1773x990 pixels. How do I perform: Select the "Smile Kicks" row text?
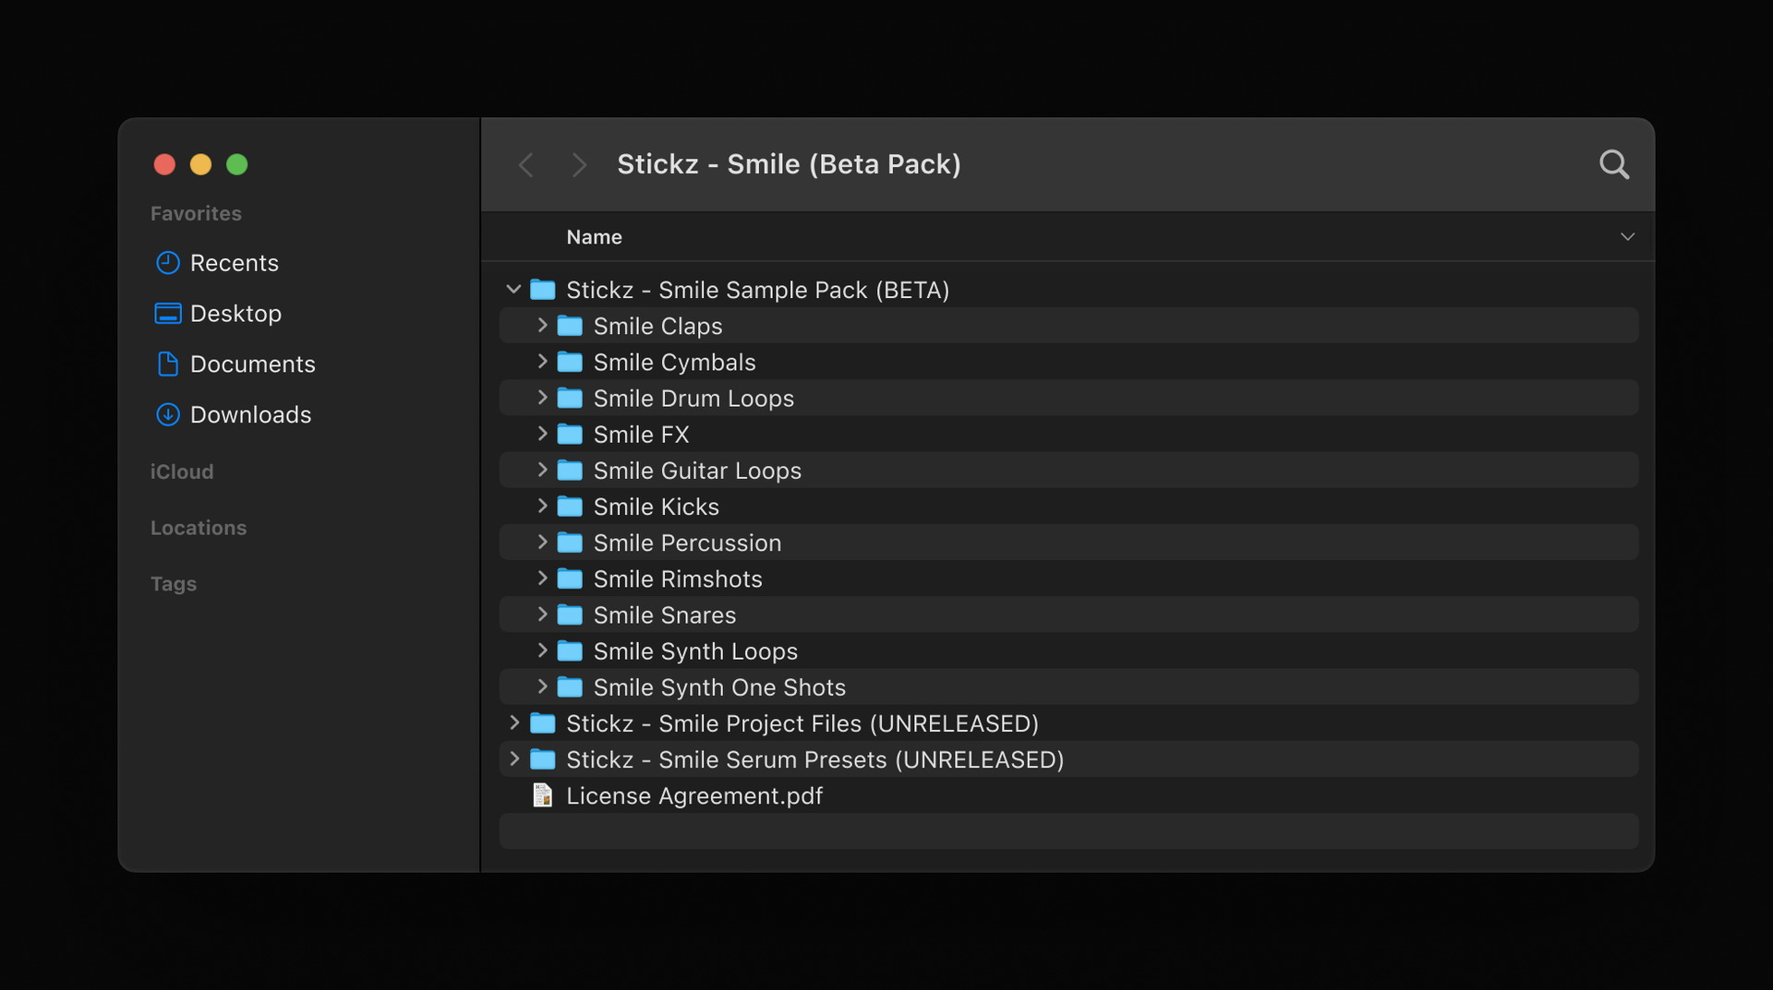[656, 507]
